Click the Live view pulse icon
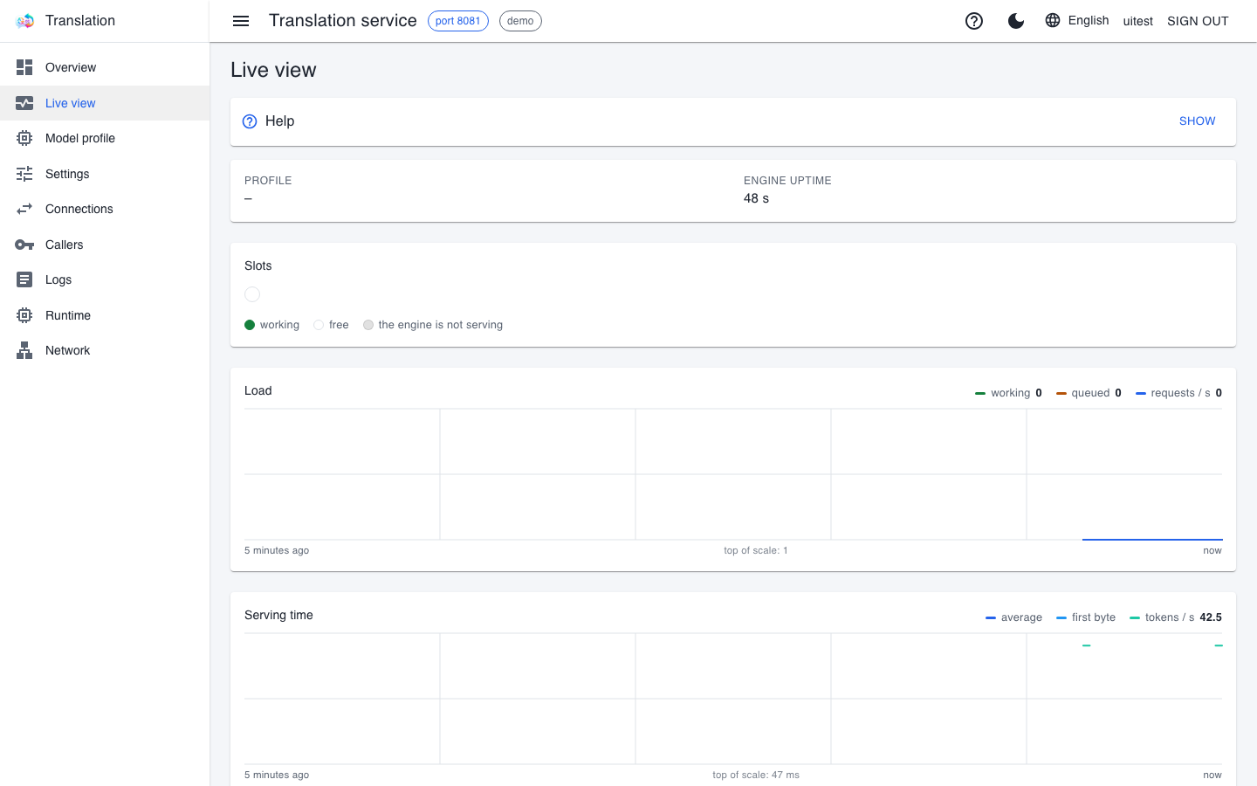Screen dimensions: 1257x786 [24, 103]
